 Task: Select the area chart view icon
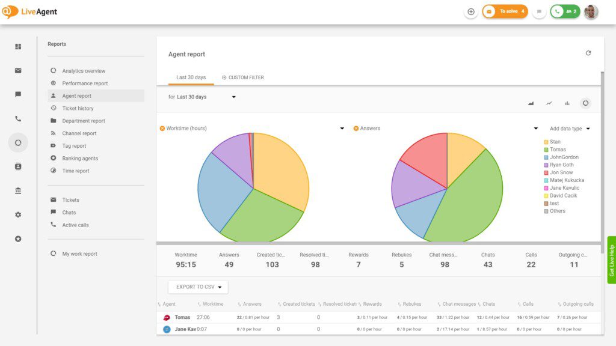tap(531, 103)
